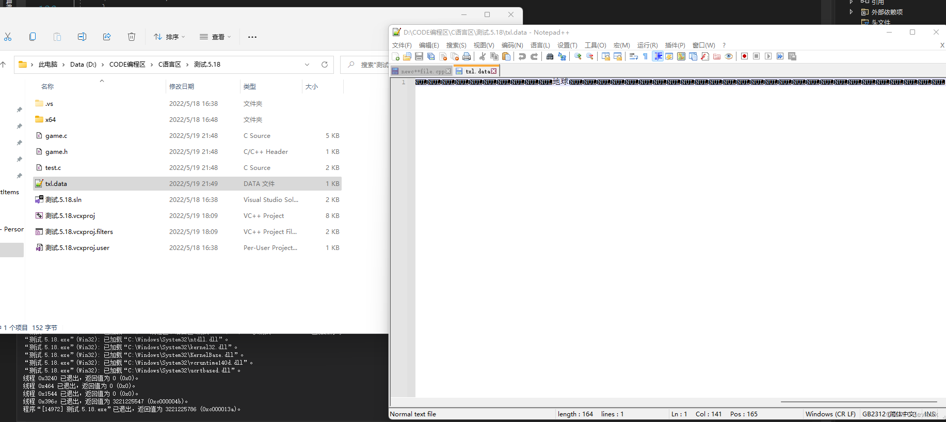This screenshot has height=422, width=946.
Task: Navigate to C语言区 in breadcrumb
Action: click(x=169, y=65)
